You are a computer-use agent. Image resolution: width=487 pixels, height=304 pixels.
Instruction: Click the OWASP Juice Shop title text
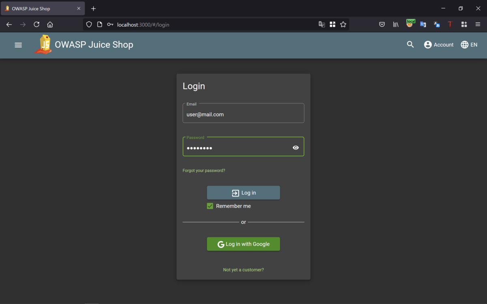(94, 45)
